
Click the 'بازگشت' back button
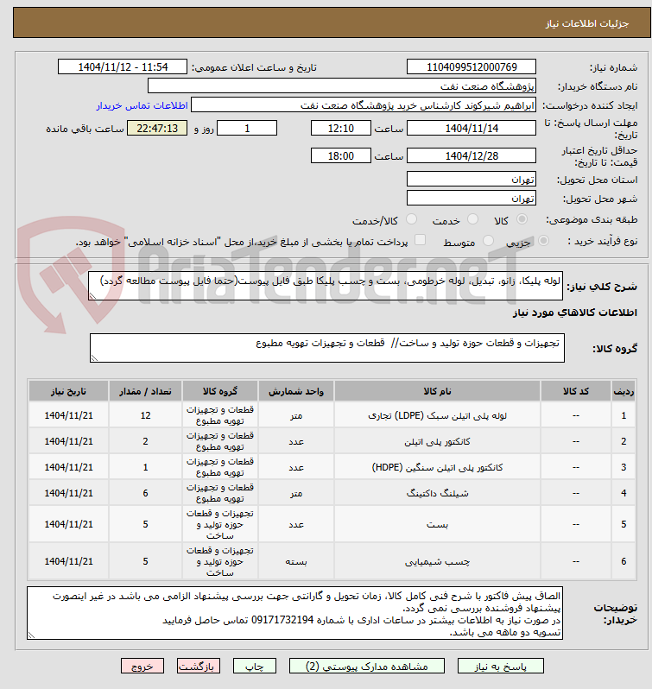198,667
